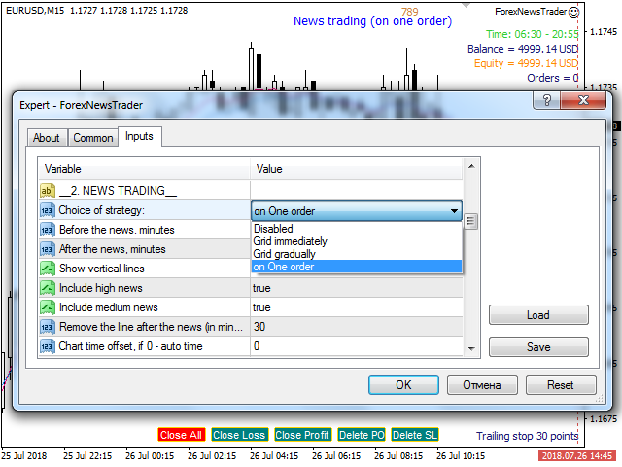The image size is (622, 467).
Task: Click the Include high news true value
Action: [x=357, y=288]
